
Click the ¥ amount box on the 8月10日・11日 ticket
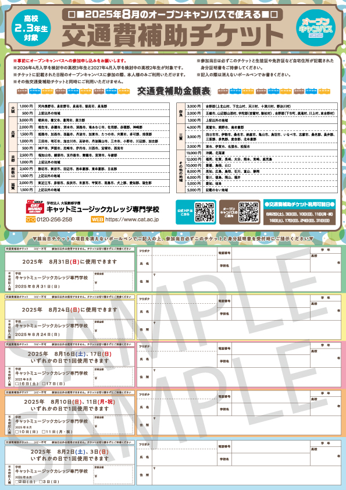[113, 425]
